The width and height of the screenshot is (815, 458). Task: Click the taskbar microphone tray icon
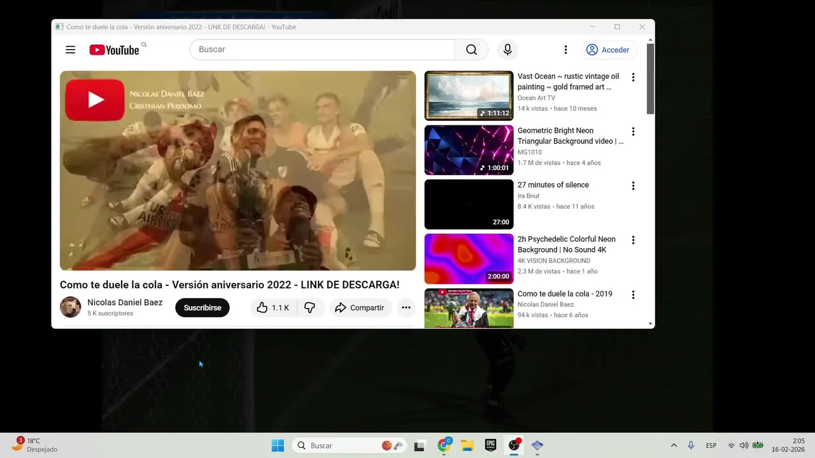tap(691, 445)
